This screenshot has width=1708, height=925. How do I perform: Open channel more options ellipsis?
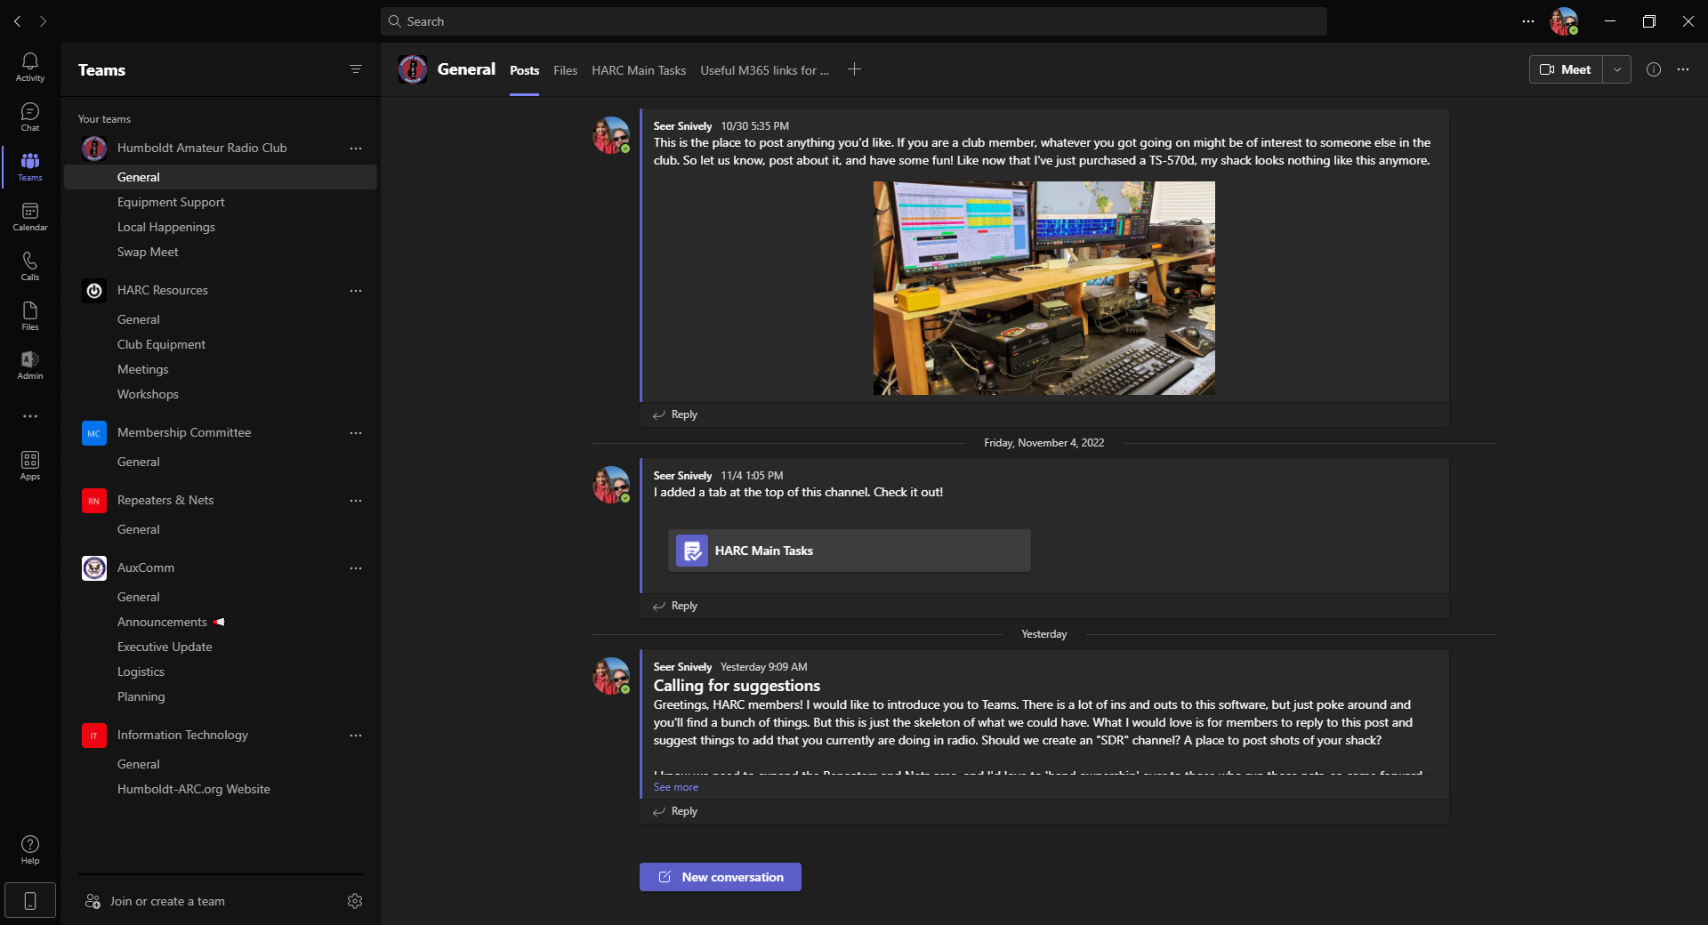[x=1683, y=69]
